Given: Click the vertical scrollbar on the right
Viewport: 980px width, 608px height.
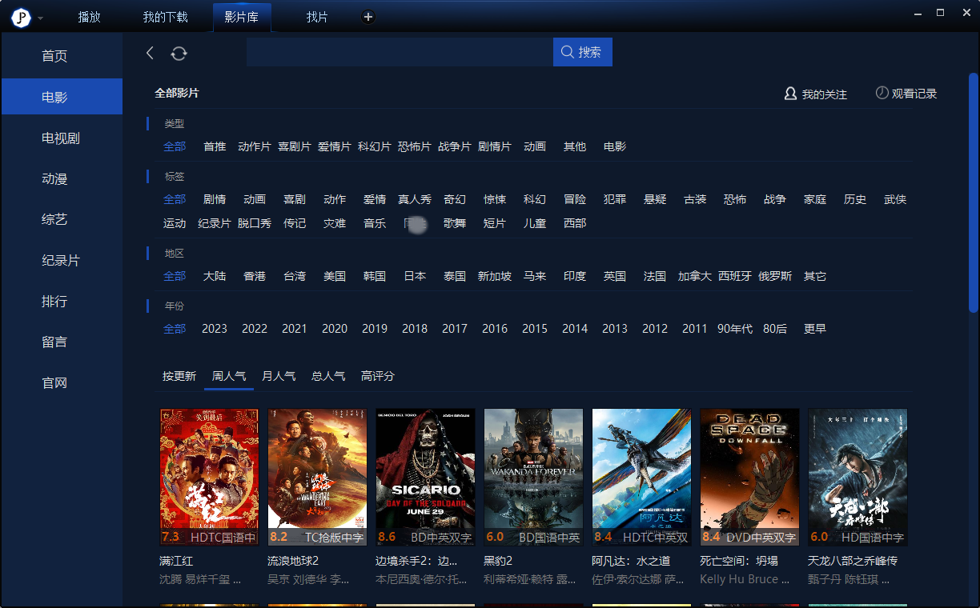Looking at the screenshot, I should pos(973,192).
